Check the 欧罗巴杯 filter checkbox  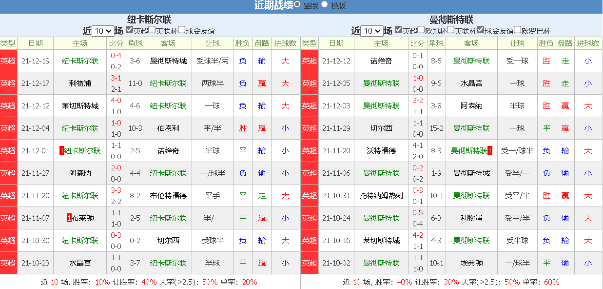click(x=518, y=30)
